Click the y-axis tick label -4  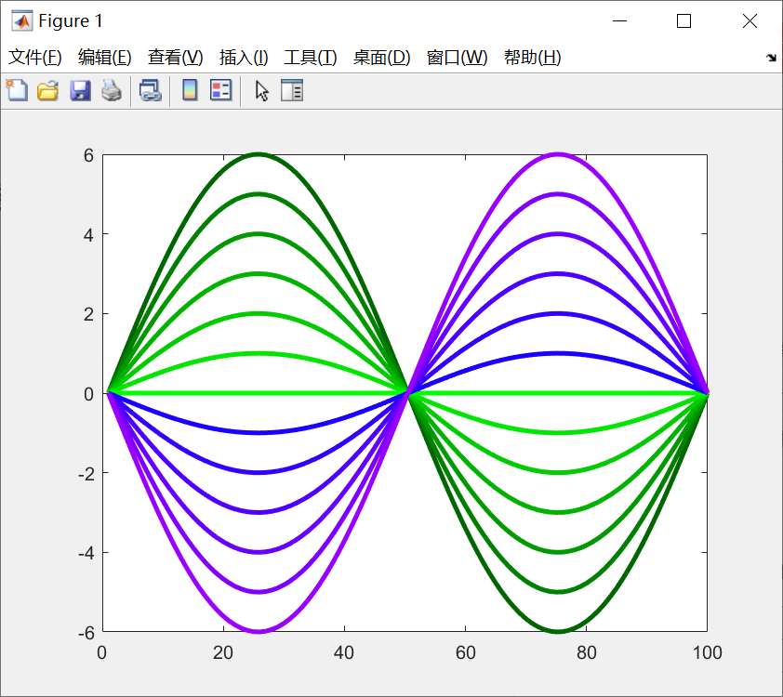[x=86, y=554]
